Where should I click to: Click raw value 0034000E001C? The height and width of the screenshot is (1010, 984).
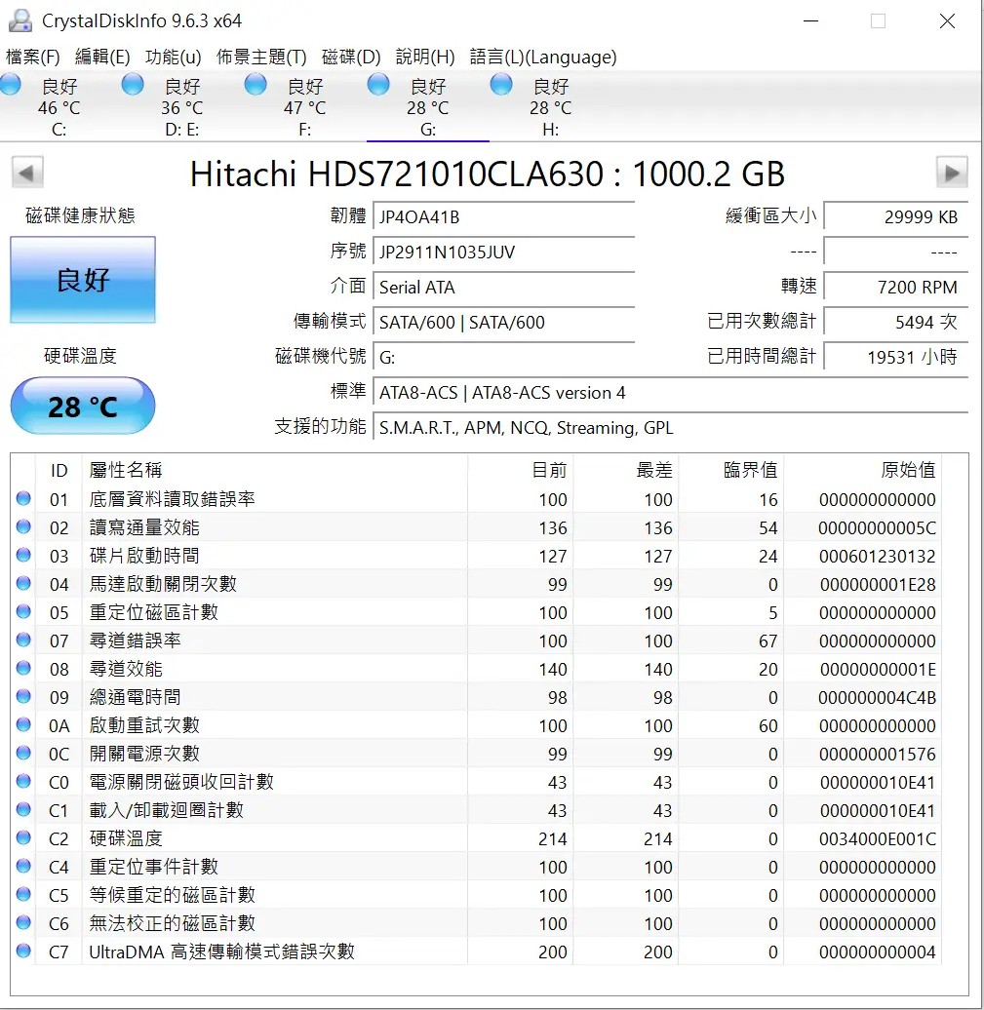(877, 838)
